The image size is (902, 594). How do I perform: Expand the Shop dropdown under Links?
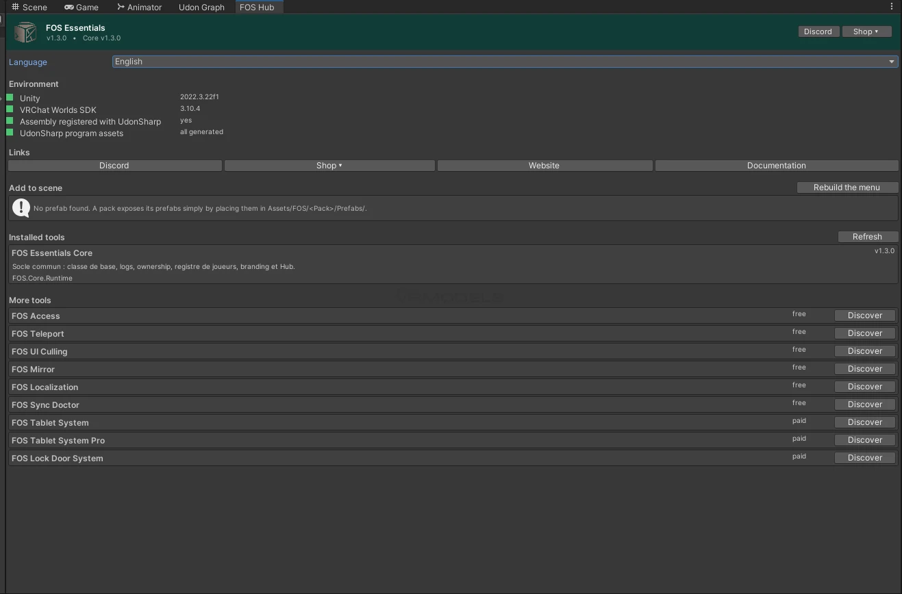point(329,166)
